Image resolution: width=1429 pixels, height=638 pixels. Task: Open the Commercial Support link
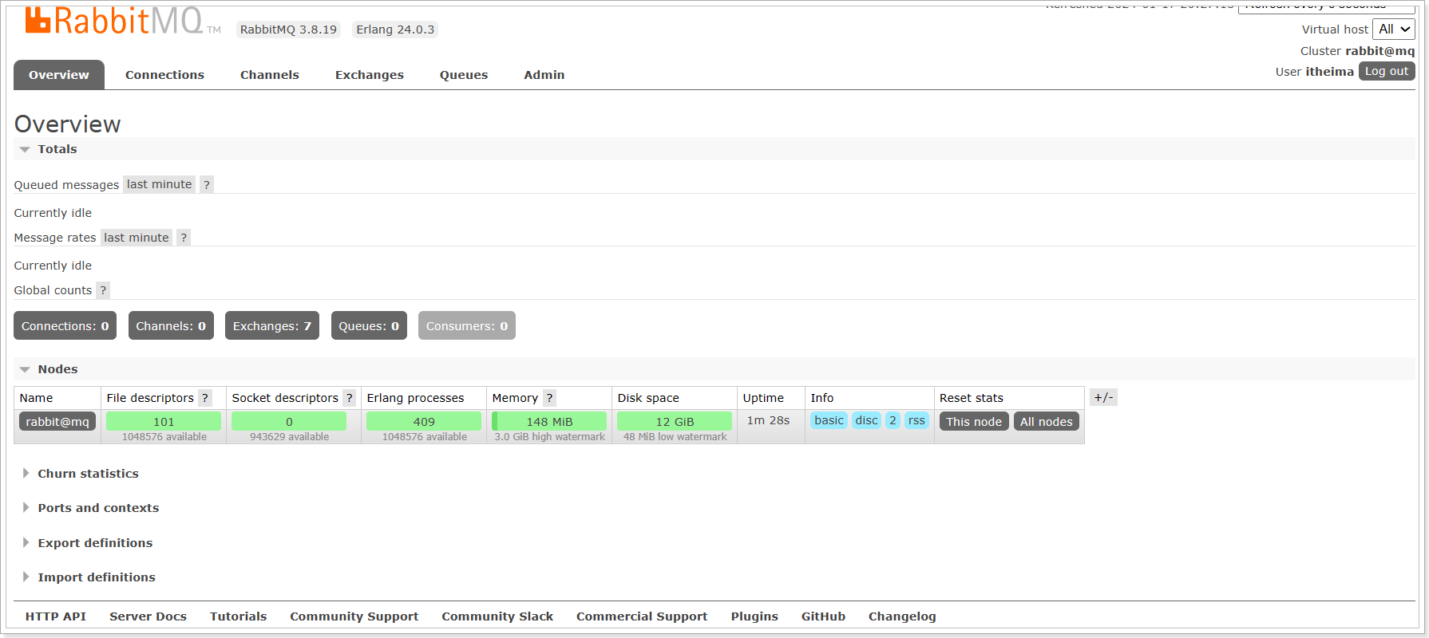pos(642,616)
